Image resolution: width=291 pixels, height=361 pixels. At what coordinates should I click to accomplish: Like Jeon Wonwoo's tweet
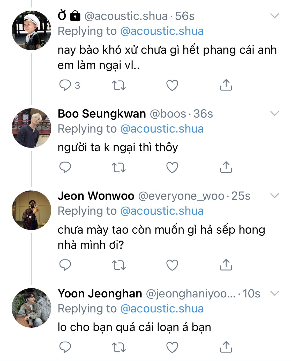tap(172, 265)
